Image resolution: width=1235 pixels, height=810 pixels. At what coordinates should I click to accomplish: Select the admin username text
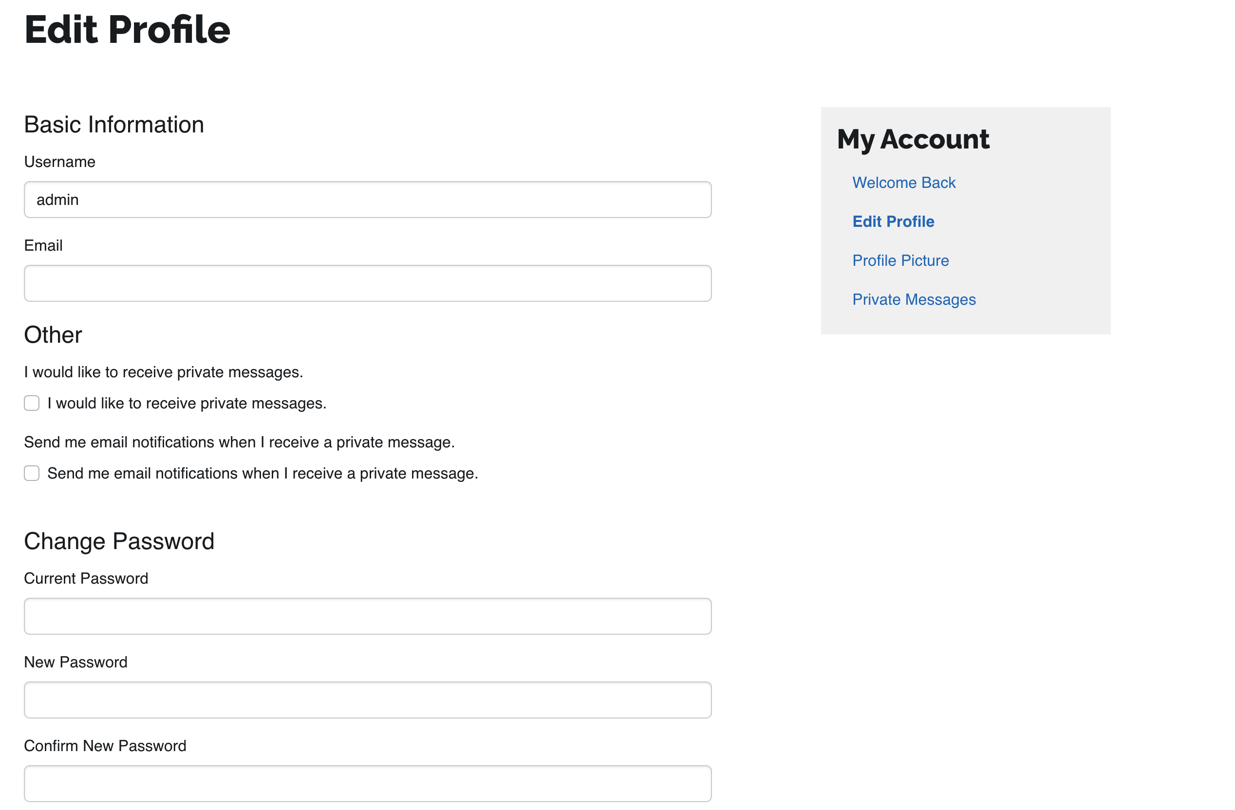pyautogui.click(x=57, y=199)
